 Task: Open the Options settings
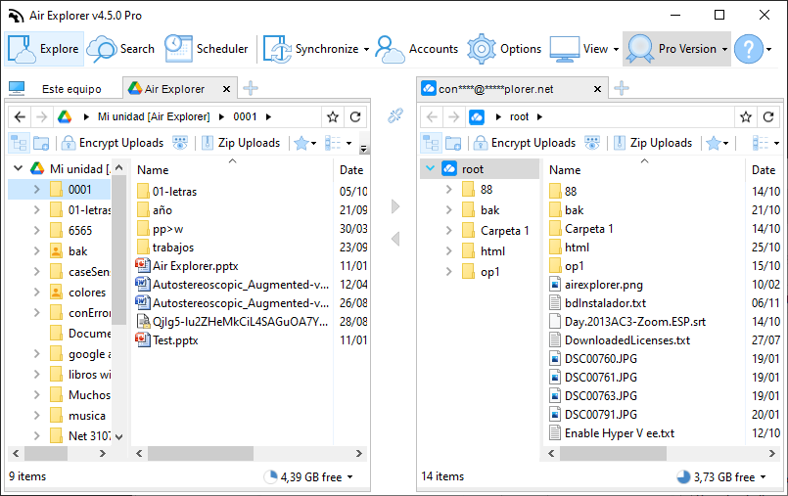pyautogui.click(x=504, y=49)
